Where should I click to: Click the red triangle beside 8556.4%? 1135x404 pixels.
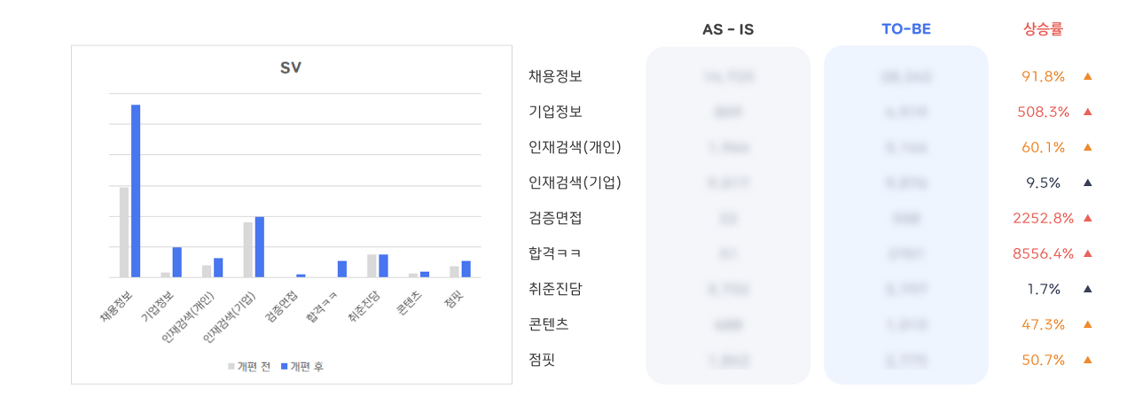(x=1087, y=253)
